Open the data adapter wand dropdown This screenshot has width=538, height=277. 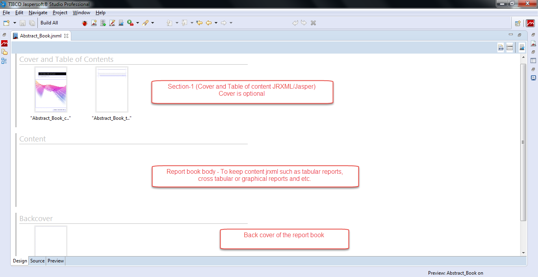click(152, 23)
